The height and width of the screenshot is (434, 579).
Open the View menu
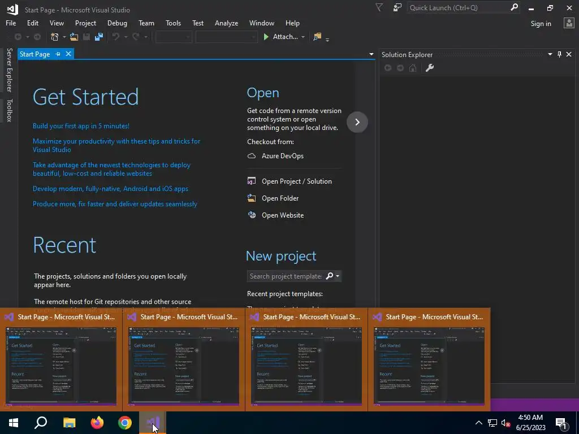57,23
